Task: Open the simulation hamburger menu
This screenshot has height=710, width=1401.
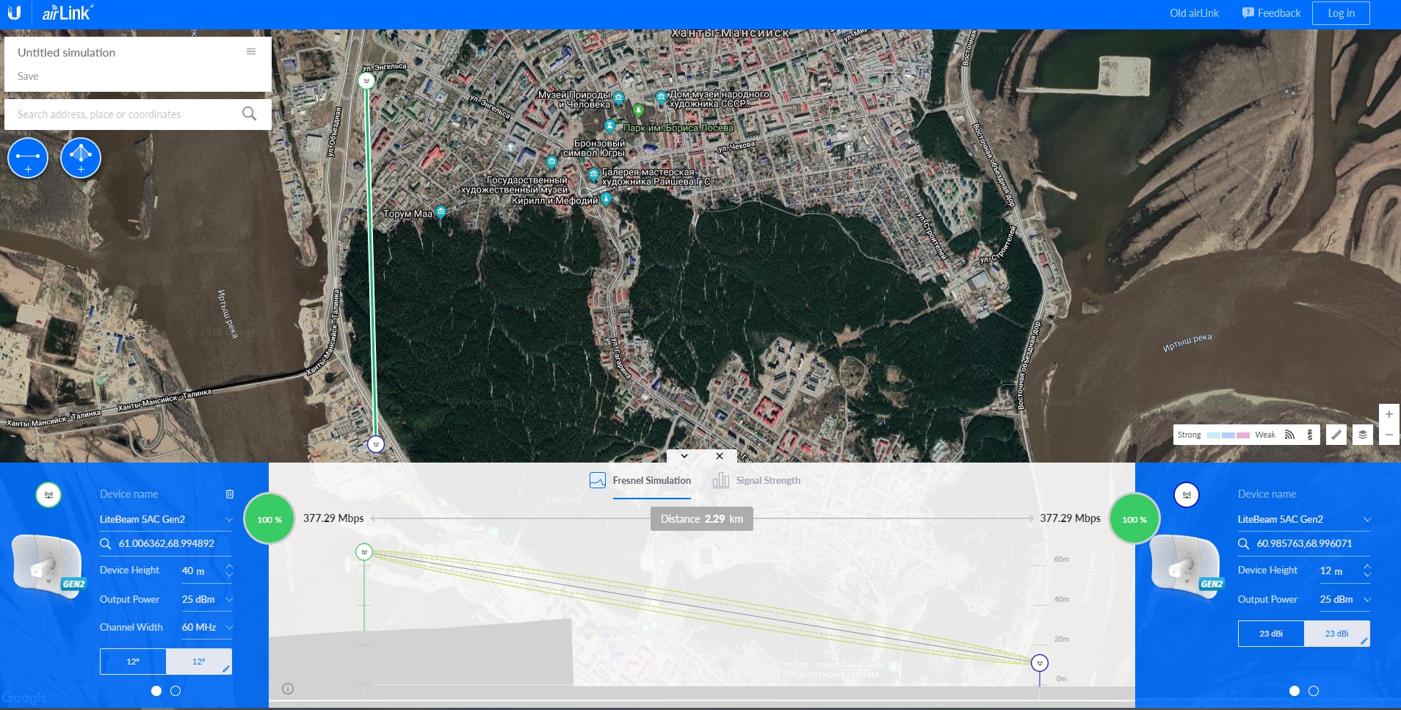Action: (251, 51)
